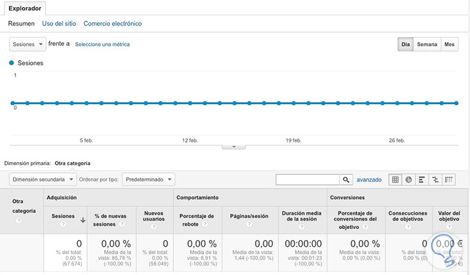Click help icon under Otra categoría
Viewport: 470px width, 275px height.
[19, 221]
